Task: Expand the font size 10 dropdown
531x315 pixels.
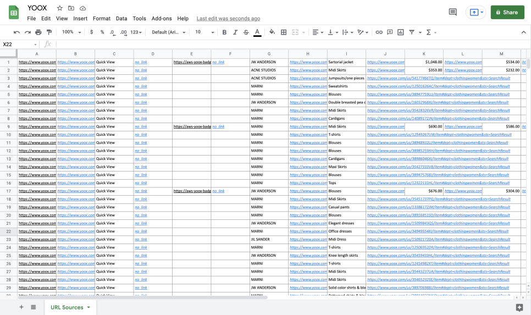Action: [x=203, y=32]
